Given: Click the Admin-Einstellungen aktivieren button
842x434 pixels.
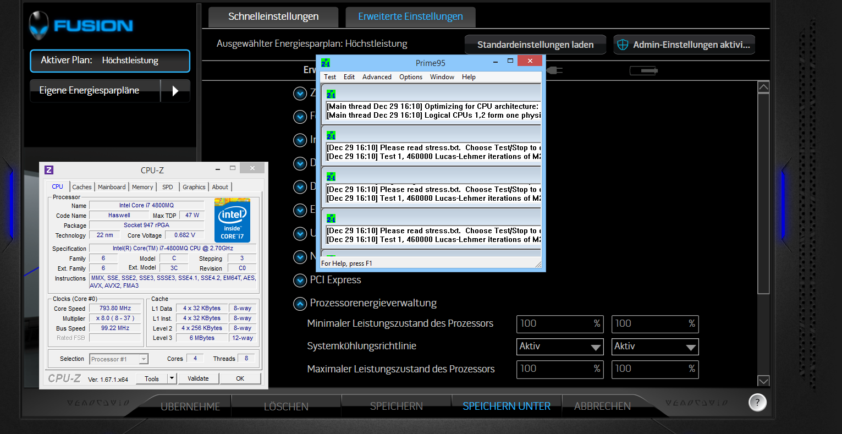Looking at the screenshot, I should pos(684,45).
